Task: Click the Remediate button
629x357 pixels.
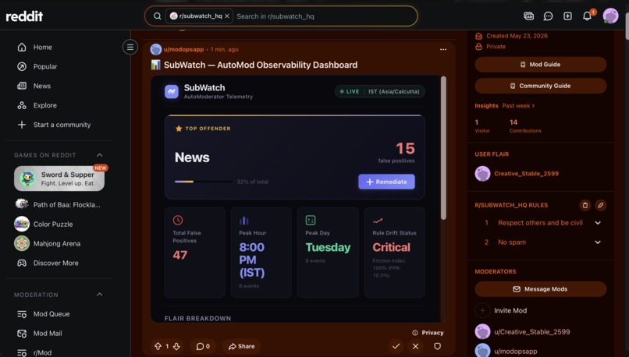Action: point(386,182)
